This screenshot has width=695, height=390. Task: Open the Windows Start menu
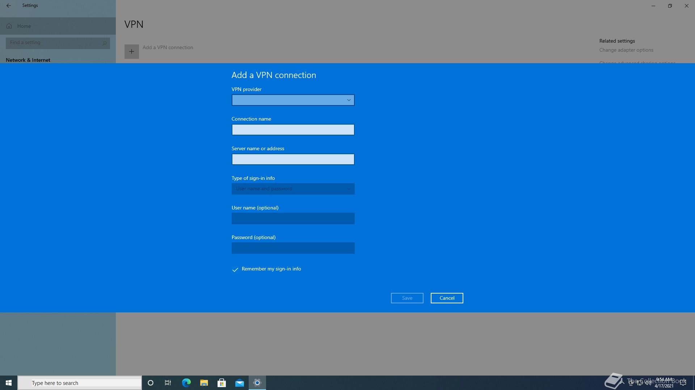pyautogui.click(x=9, y=383)
